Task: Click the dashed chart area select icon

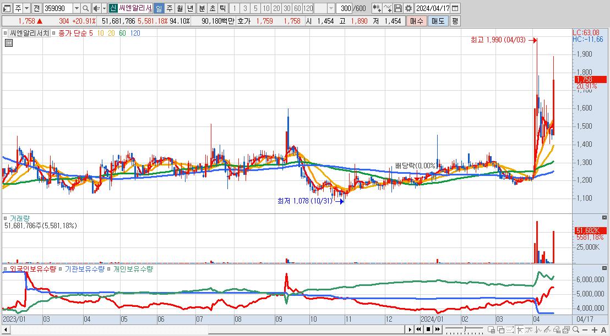Action: pyautogui.click(x=510, y=330)
